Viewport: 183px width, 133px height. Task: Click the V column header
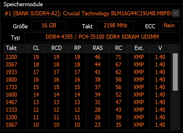[160, 48]
